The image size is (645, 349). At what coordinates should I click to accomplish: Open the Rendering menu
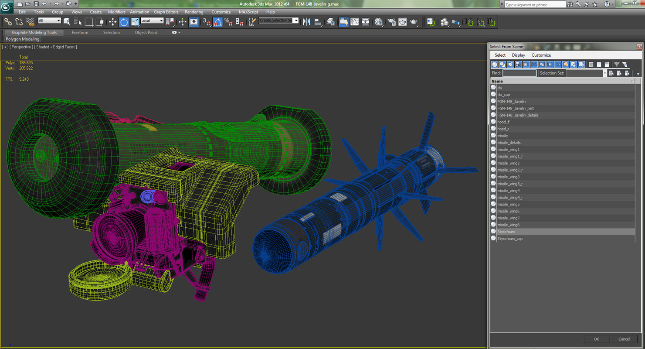tap(194, 12)
